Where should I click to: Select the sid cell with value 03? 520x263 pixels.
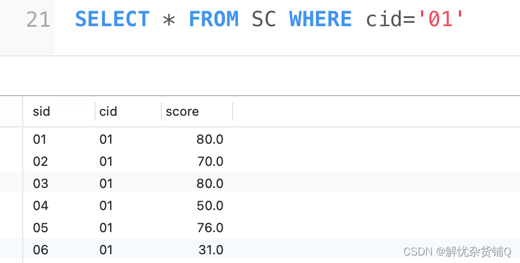(40, 183)
